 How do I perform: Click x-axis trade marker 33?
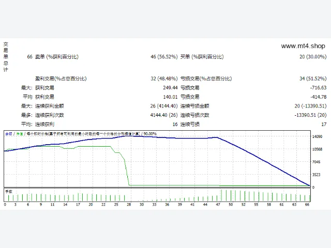click(154, 205)
